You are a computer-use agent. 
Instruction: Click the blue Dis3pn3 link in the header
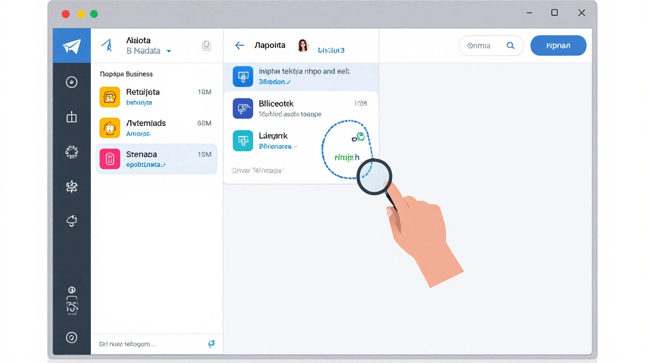[331, 50]
